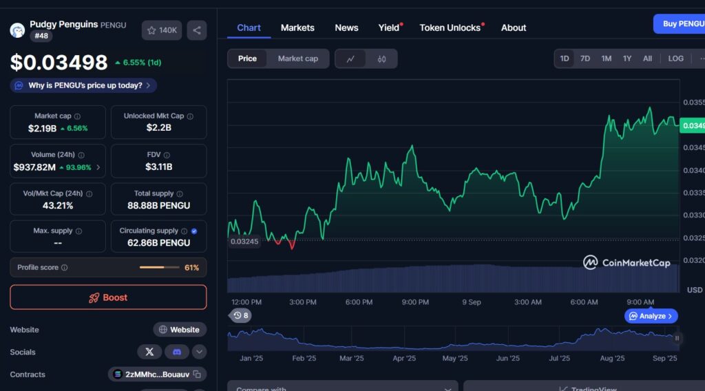Open the TradingView chart button
Viewport: 705px width, 391px height.
[x=585, y=386]
